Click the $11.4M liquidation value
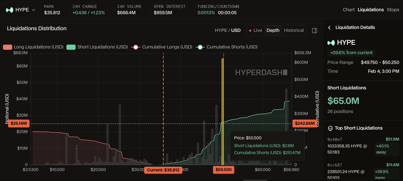 pyautogui.click(x=392, y=165)
